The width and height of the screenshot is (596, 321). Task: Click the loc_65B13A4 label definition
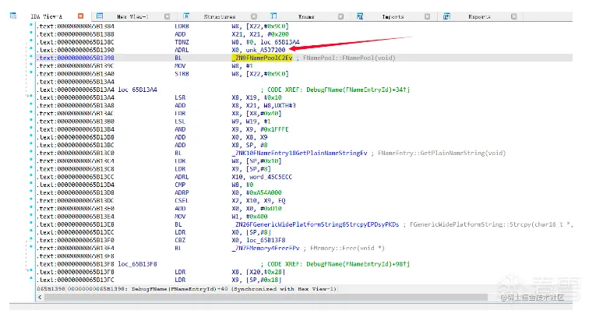coord(138,90)
